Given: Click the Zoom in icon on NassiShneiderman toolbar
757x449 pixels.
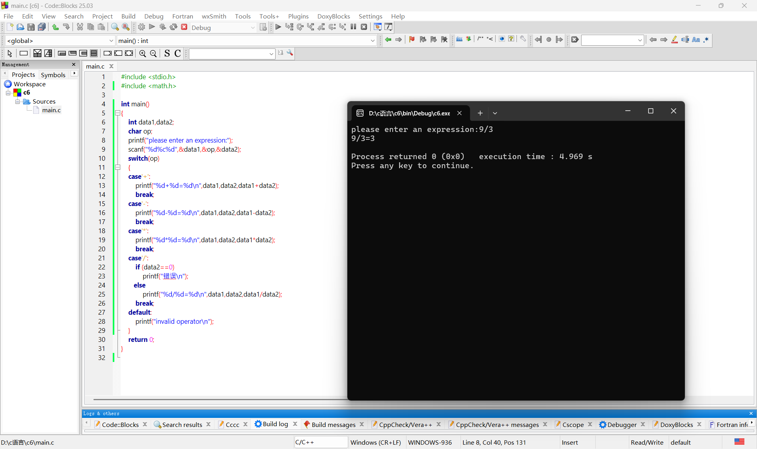Looking at the screenshot, I should [x=143, y=54].
